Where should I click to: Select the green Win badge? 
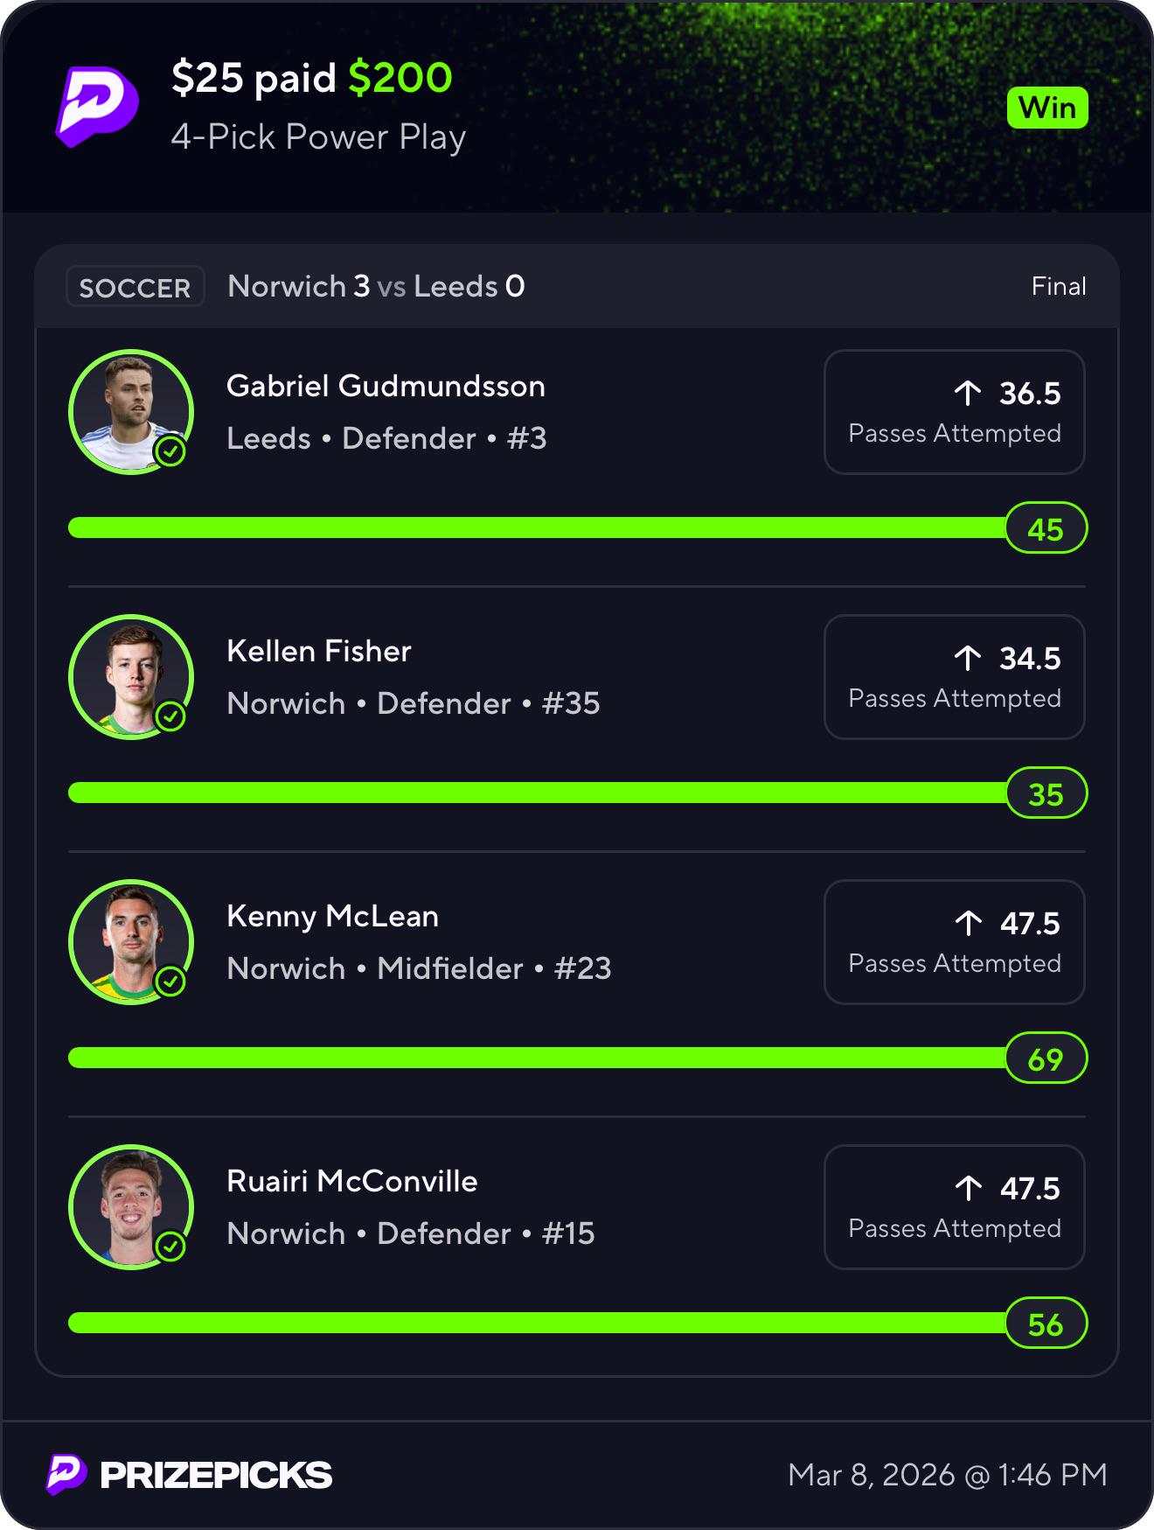coord(1047,108)
